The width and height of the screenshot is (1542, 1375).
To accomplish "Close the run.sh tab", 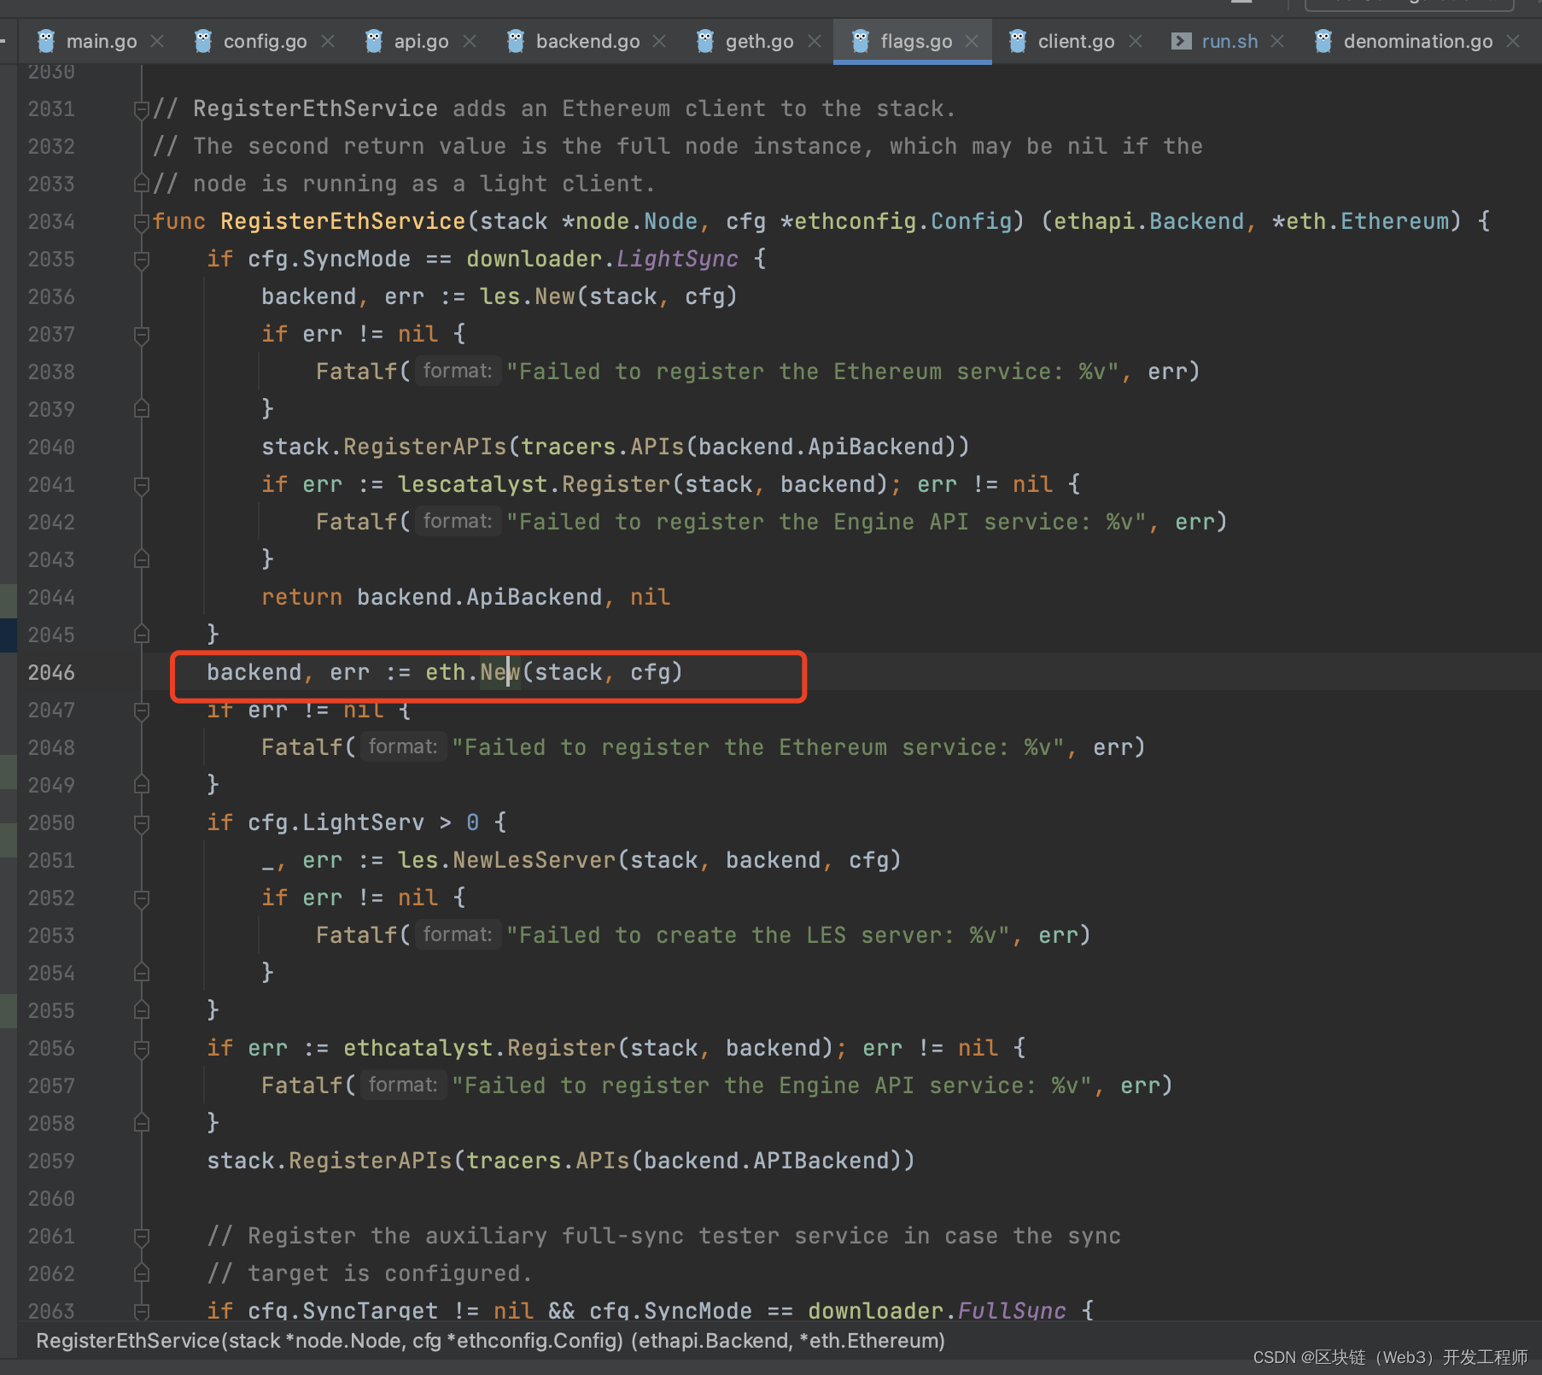I will tap(1277, 41).
